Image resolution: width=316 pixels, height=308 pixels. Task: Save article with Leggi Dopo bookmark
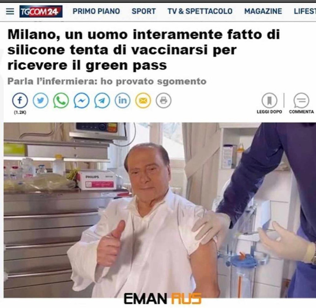click(x=269, y=103)
